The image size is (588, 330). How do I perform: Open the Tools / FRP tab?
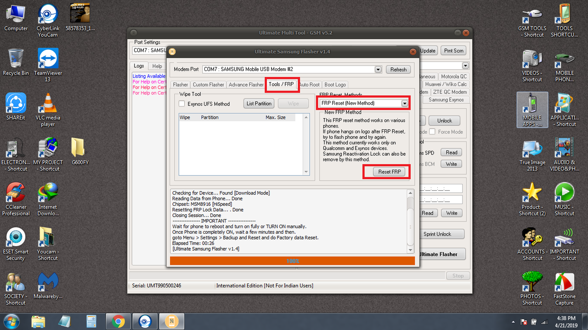coord(281,84)
